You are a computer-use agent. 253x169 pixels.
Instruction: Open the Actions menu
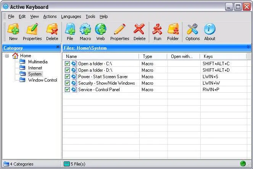[x=50, y=16]
